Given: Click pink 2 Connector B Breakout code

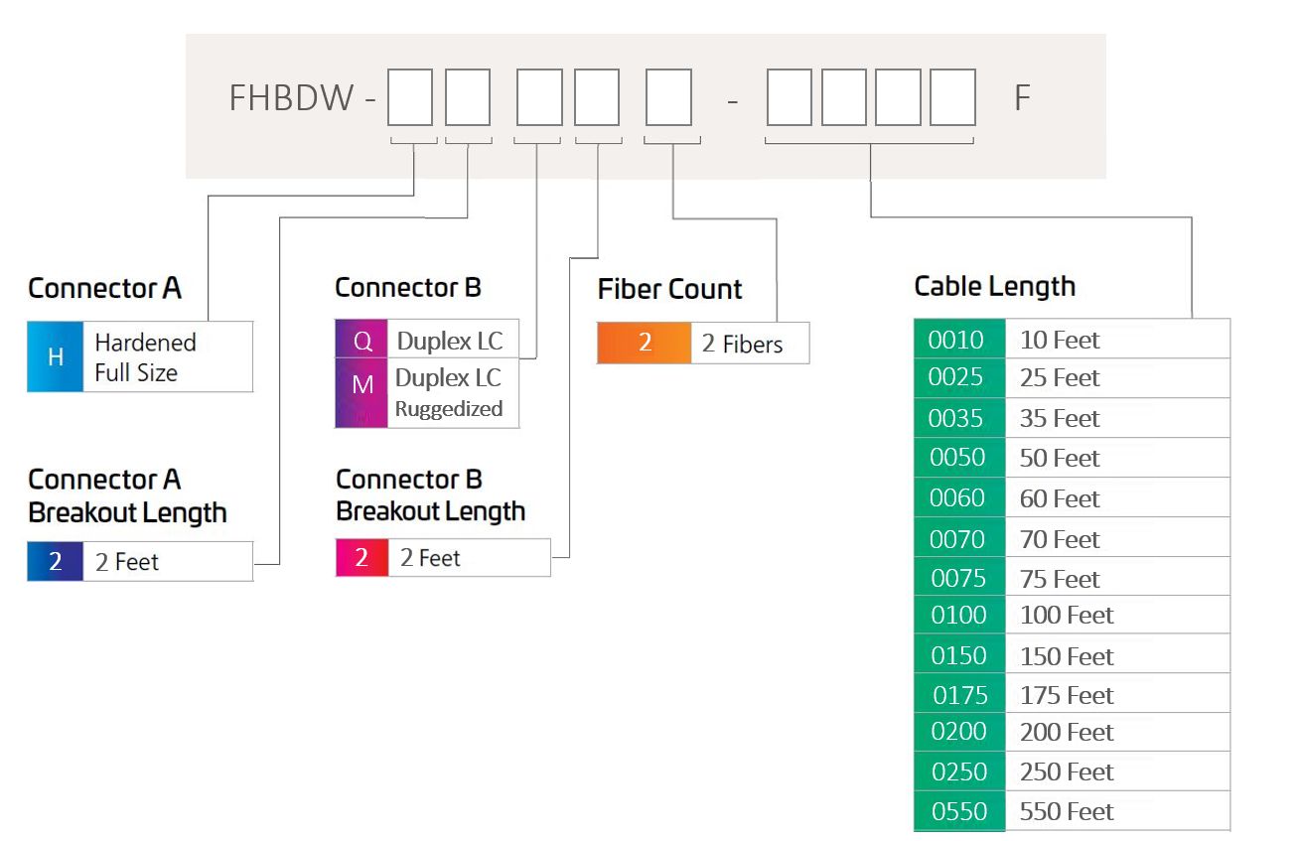Looking at the screenshot, I should [x=361, y=558].
